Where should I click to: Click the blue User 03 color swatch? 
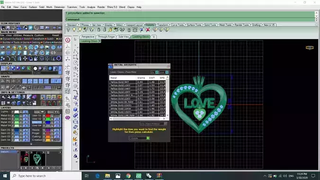tap(48, 122)
